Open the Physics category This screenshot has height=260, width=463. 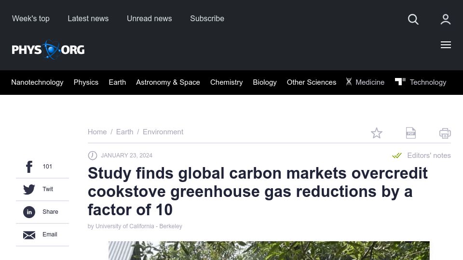click(x=86, y=82)
